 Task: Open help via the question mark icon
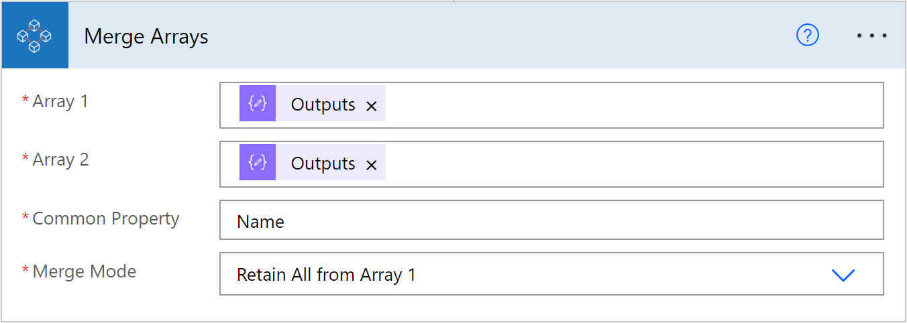(808, 36)
